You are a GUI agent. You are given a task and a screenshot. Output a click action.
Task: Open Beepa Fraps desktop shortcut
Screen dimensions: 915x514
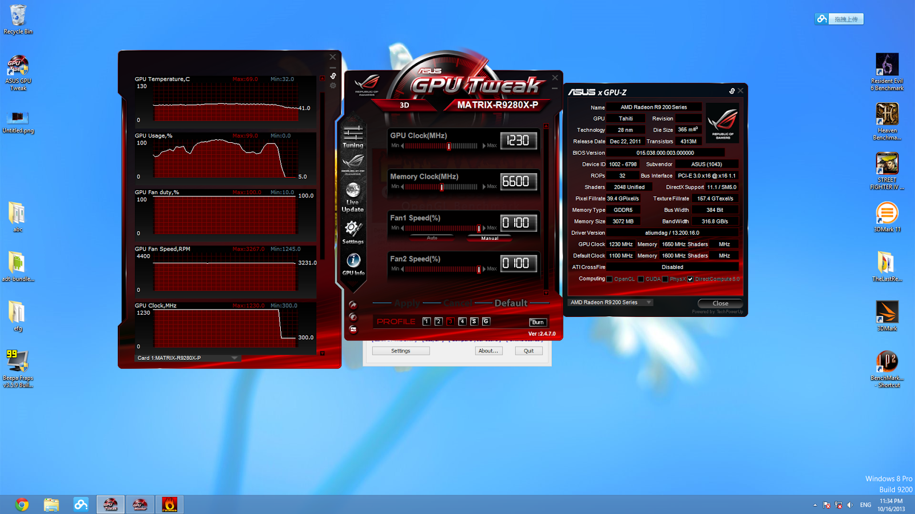(x=18, y=369)
